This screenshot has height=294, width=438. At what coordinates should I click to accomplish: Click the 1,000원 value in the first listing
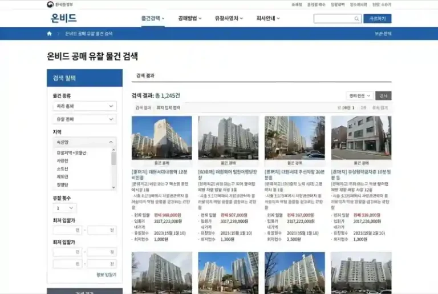pyautogui.click(x=161, y=239)
